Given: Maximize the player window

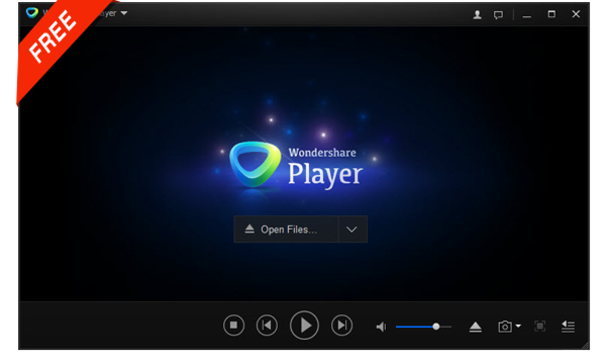Looking at the screenshot, I should click(551, 14).
